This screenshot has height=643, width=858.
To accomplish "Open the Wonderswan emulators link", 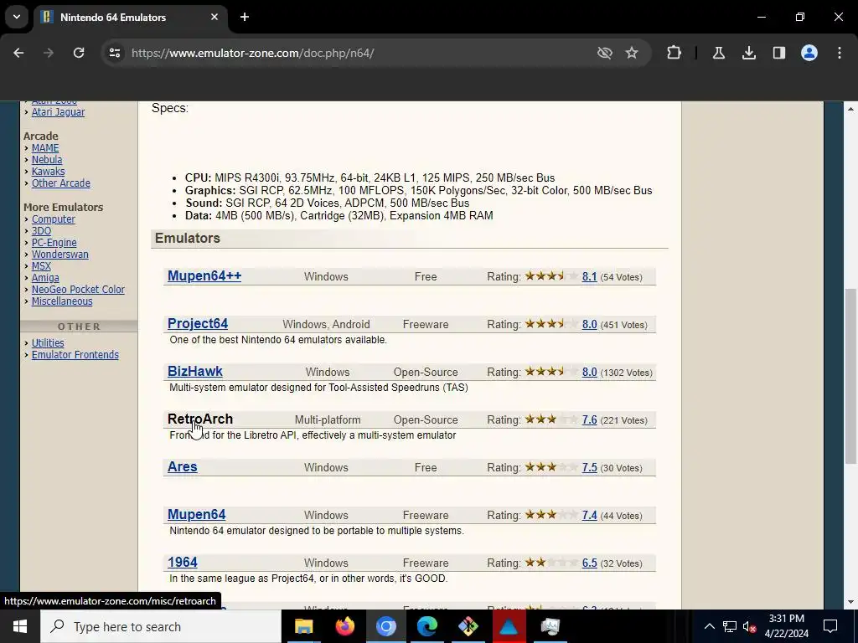I will (x=59, y=255).
